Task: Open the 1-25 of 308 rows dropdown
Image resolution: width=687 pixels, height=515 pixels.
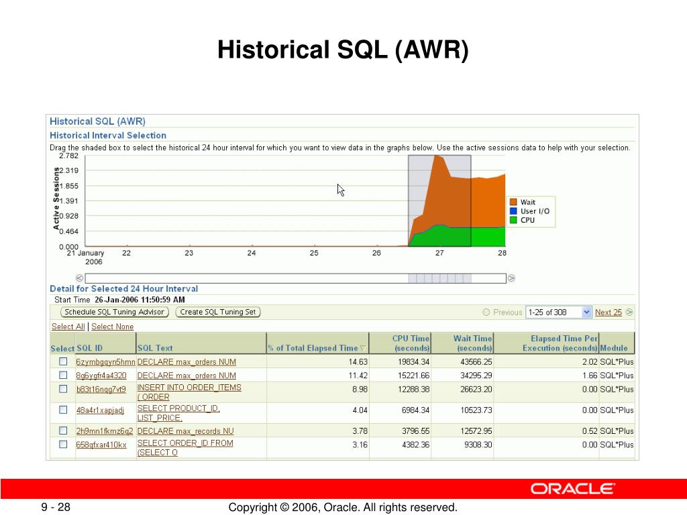Action: pyautogui.click(x=558, y=312)
